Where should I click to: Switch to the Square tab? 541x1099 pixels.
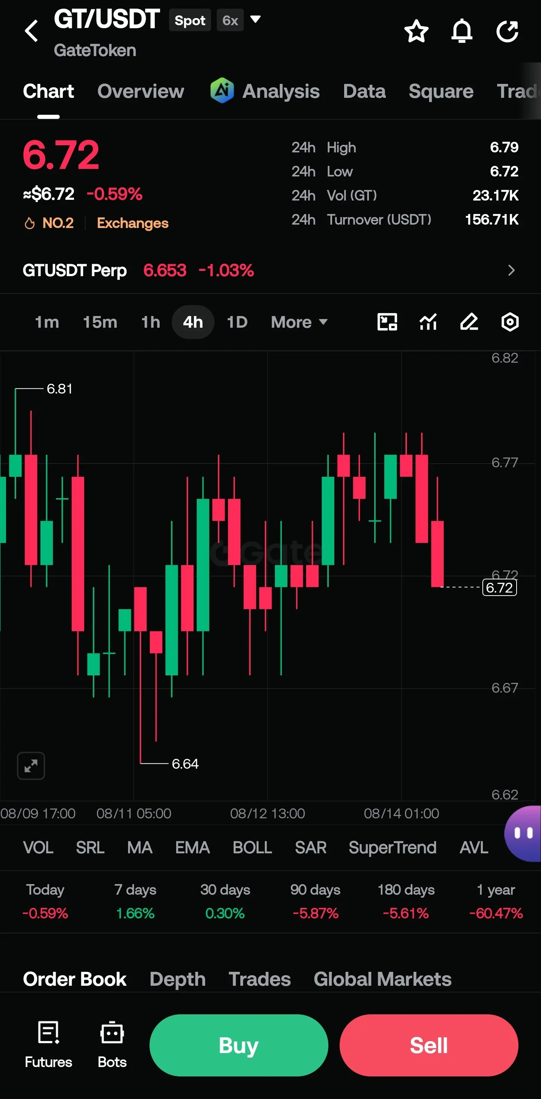coord(441,91)
